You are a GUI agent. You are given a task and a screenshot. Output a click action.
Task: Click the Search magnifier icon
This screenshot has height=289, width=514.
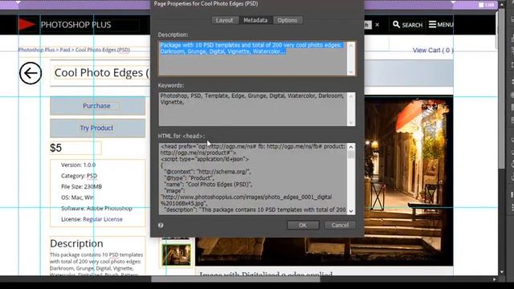click(396, 25)
